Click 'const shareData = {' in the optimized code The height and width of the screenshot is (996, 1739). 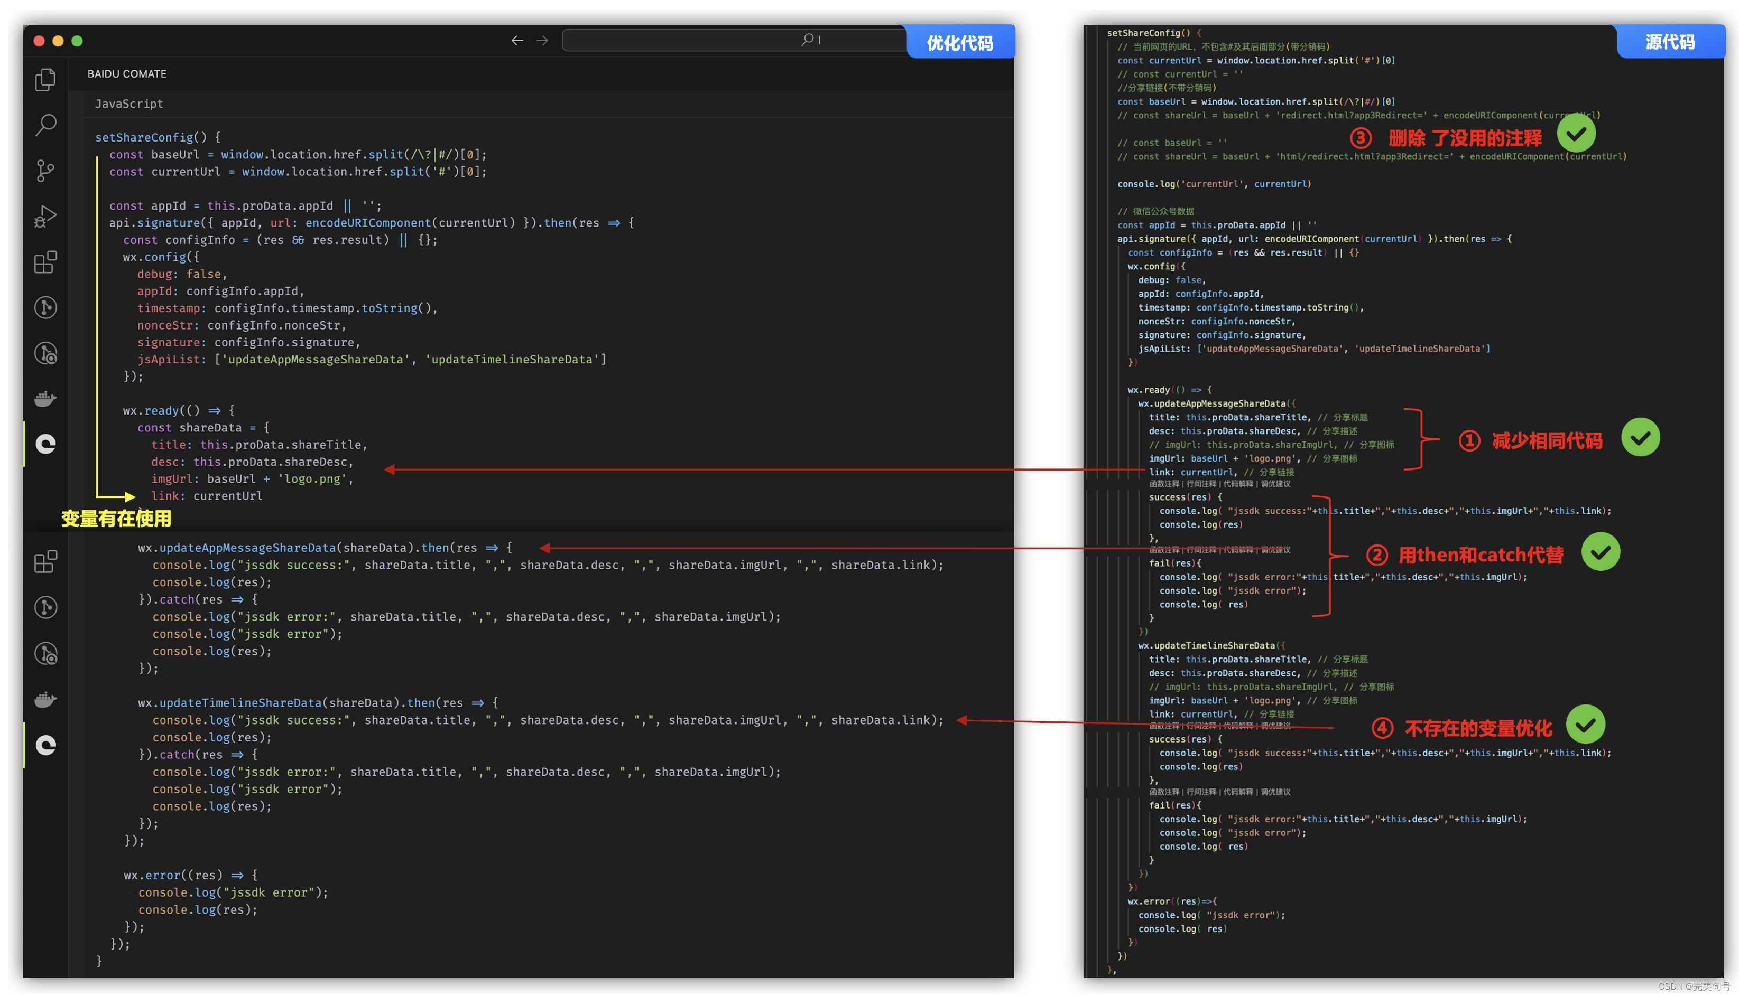(203, 428)
